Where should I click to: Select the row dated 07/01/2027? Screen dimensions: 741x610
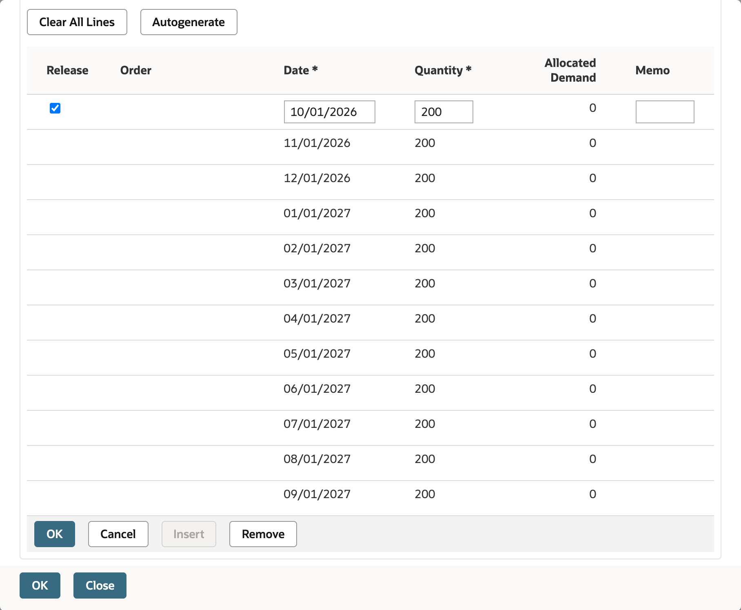tap(370, 428)
